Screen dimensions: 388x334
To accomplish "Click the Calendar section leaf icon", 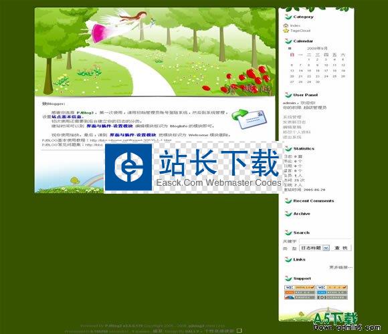I will 288,41.
